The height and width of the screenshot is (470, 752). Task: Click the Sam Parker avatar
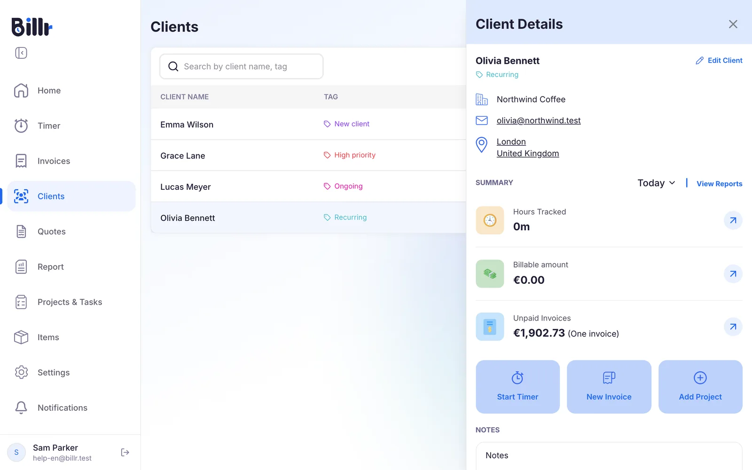tap(16, 452)
